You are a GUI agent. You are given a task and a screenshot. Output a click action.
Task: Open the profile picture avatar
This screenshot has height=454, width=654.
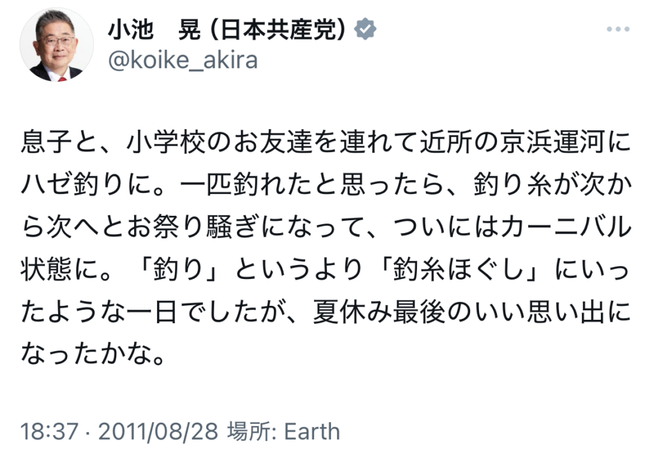click(x=56, y=46)
